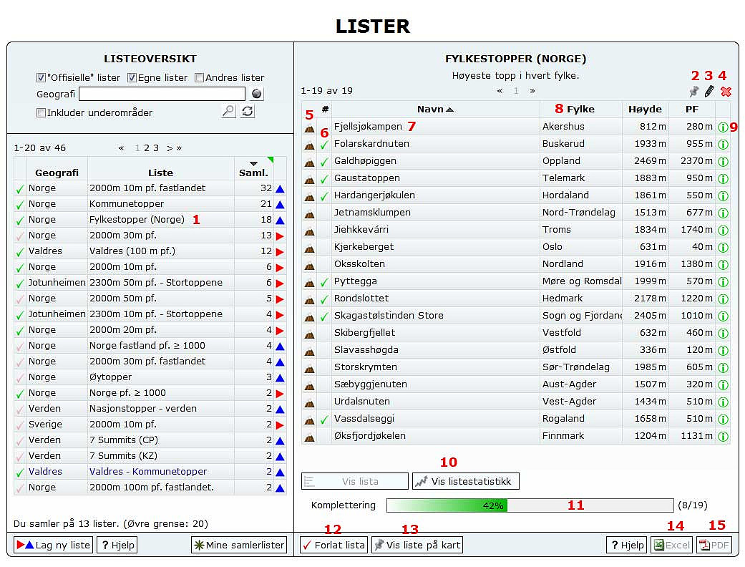Viewport: 745px width, 567px height.
Task: Toggle the green checkmark for Pyttegga
Action: (324, 282)
